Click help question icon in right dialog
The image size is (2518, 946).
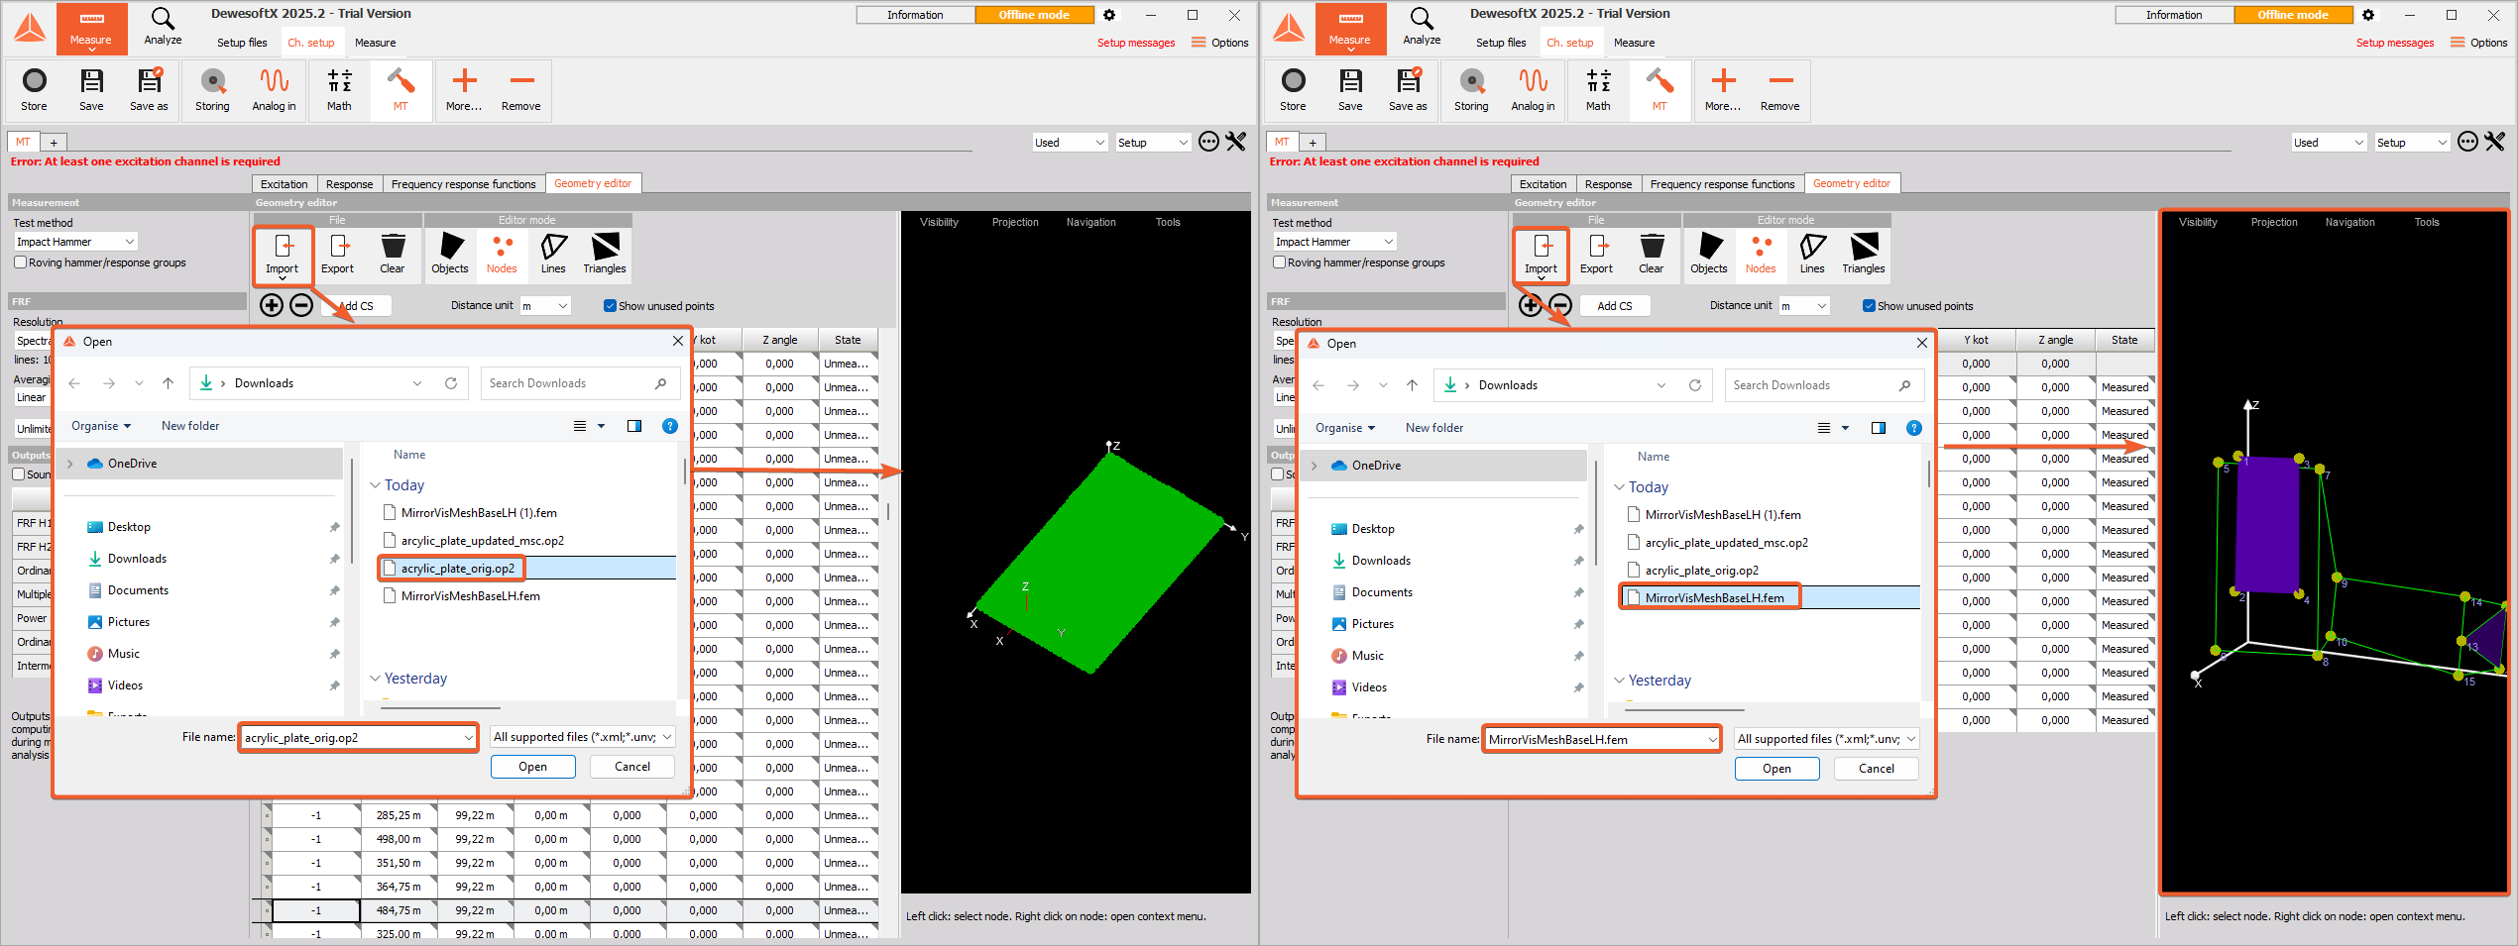[1914, 428]
